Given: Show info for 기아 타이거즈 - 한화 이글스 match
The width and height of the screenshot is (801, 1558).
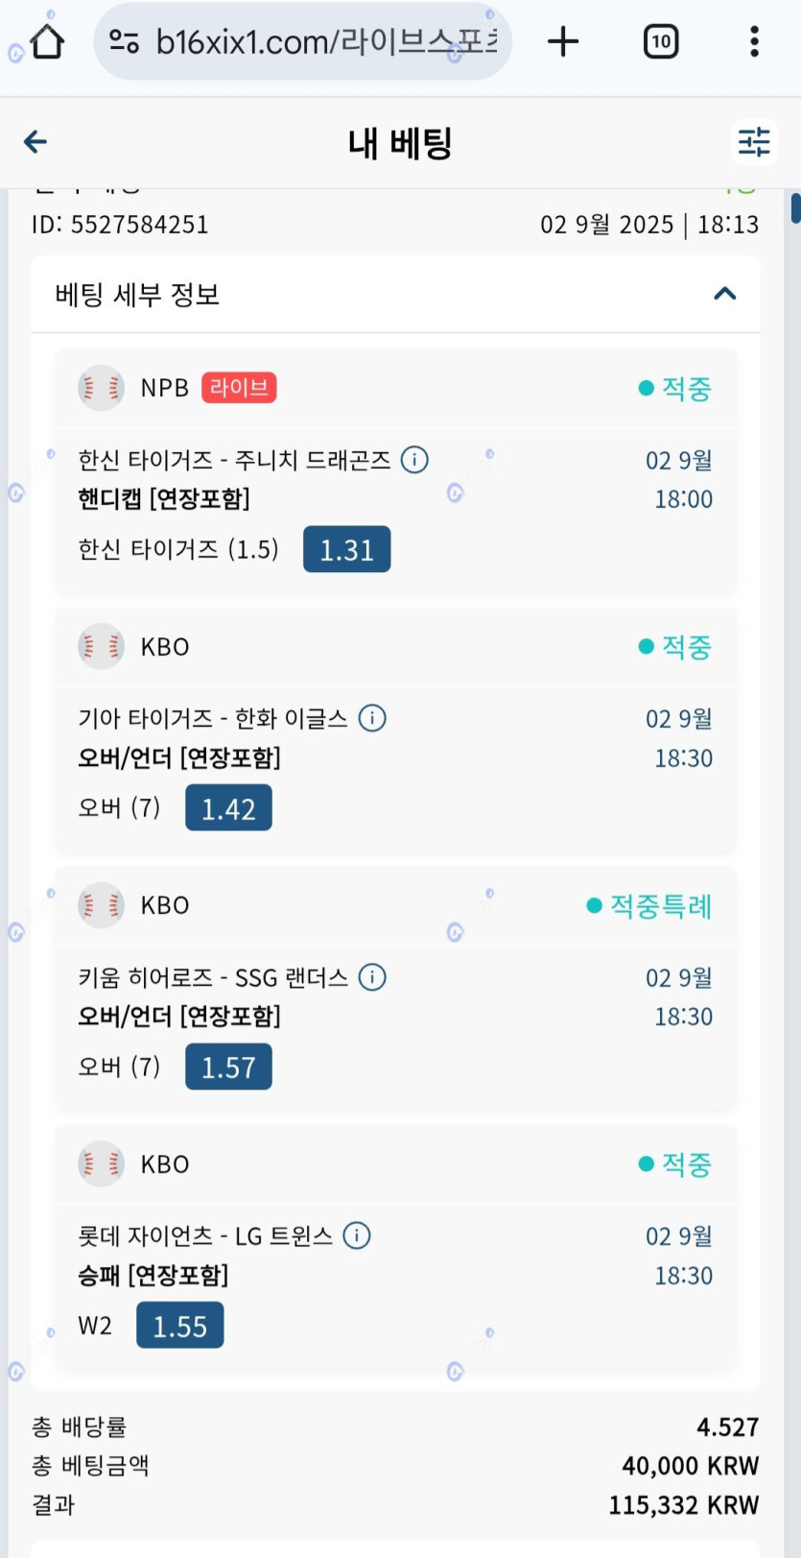Looking at the screenshot, I should pyautogui.click(x=372, y=718).
